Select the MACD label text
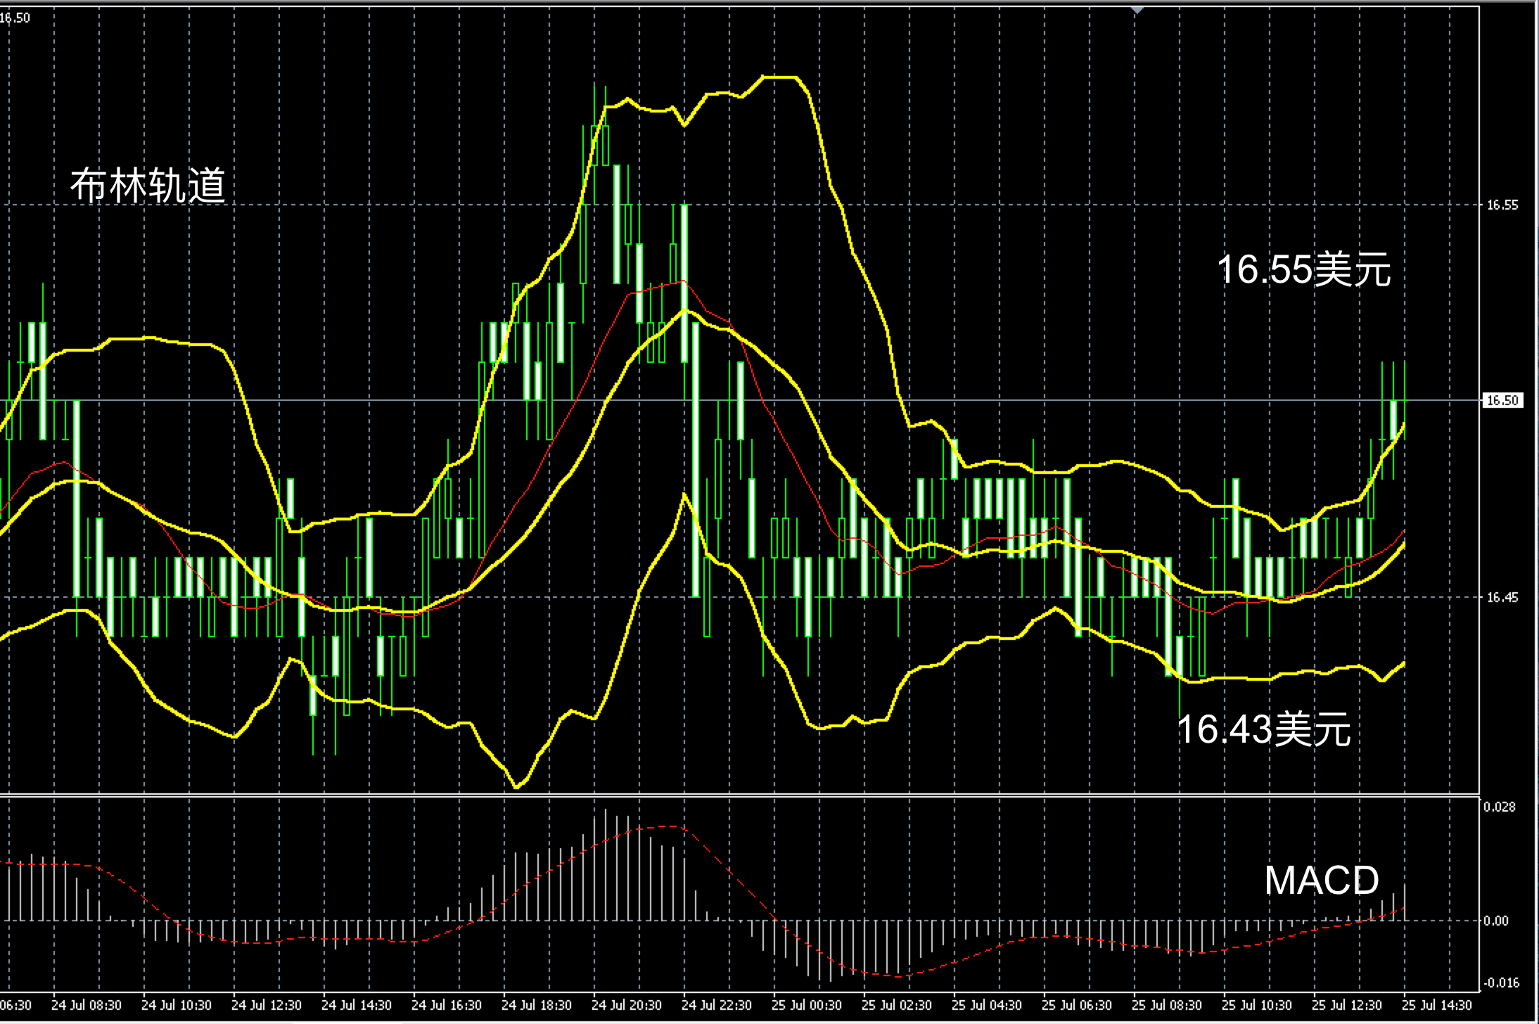The image size is (1539, 1024). [1322, 880]
